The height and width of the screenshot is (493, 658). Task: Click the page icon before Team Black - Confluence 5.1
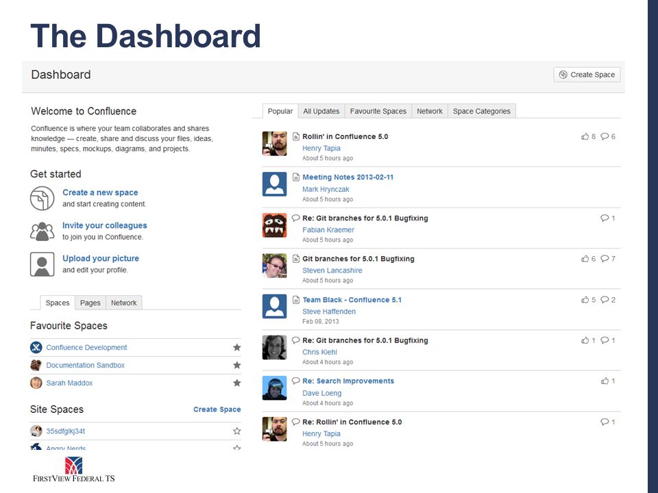pyautogui.click(x=296, y=300)
